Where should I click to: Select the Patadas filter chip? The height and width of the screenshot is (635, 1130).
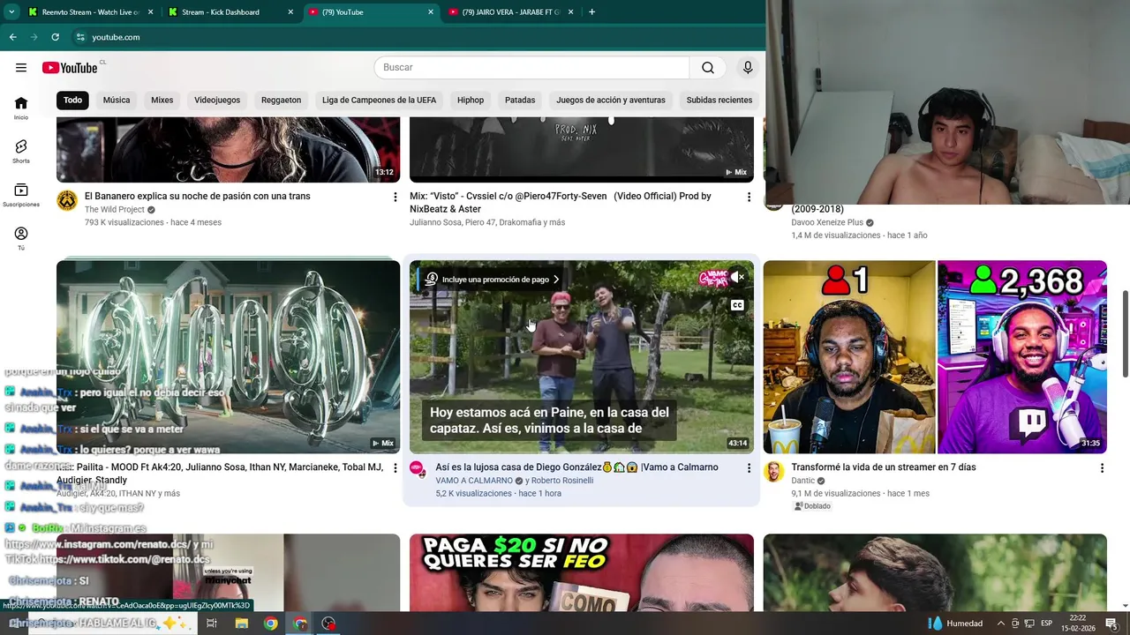[520, 101]
